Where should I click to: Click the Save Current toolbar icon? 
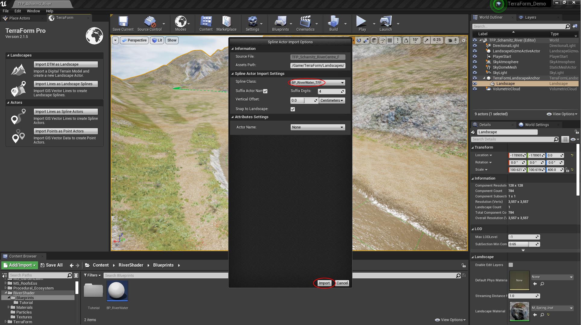point(123,23)
